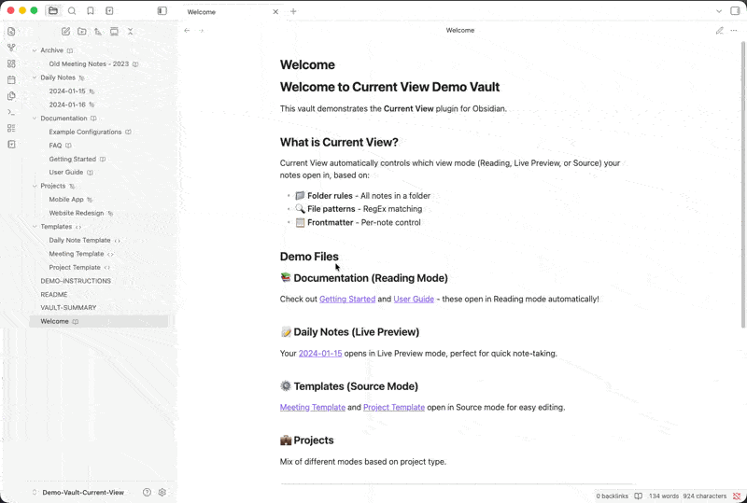Click the auto-reveal current file icon

click(114, 32)
